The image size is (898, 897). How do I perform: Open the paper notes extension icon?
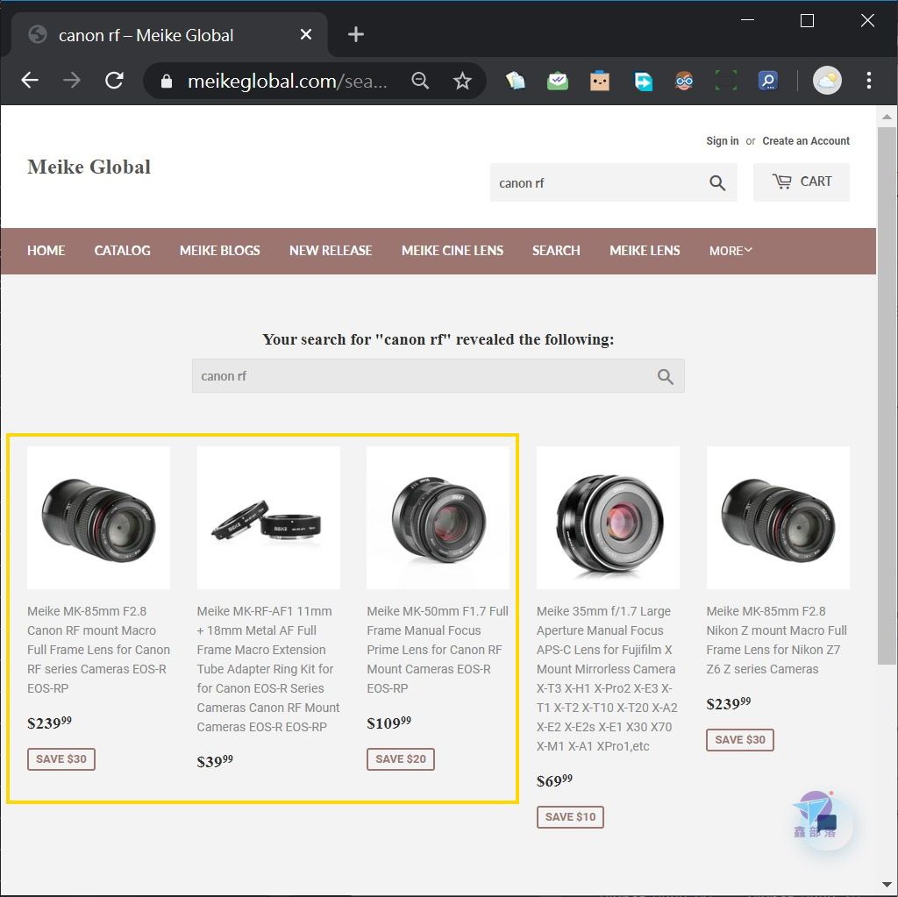515,81
